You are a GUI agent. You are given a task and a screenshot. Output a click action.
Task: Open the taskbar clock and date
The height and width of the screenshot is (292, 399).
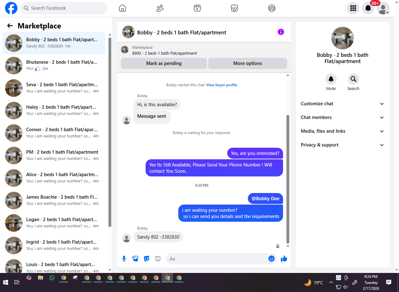pos(371,282)
